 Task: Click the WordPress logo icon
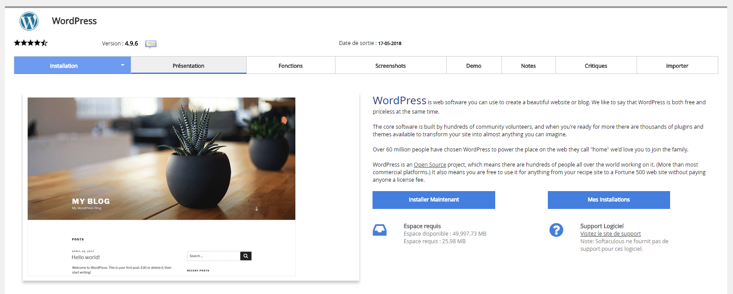point(29,21)
